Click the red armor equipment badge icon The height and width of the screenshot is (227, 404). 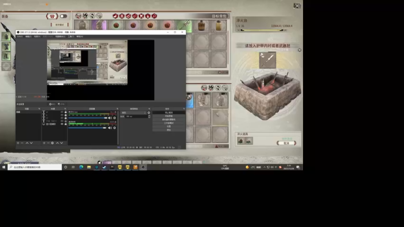click(52, 16)
